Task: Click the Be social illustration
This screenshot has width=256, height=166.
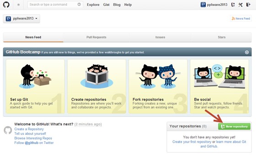Action: (x=219, y=76)
